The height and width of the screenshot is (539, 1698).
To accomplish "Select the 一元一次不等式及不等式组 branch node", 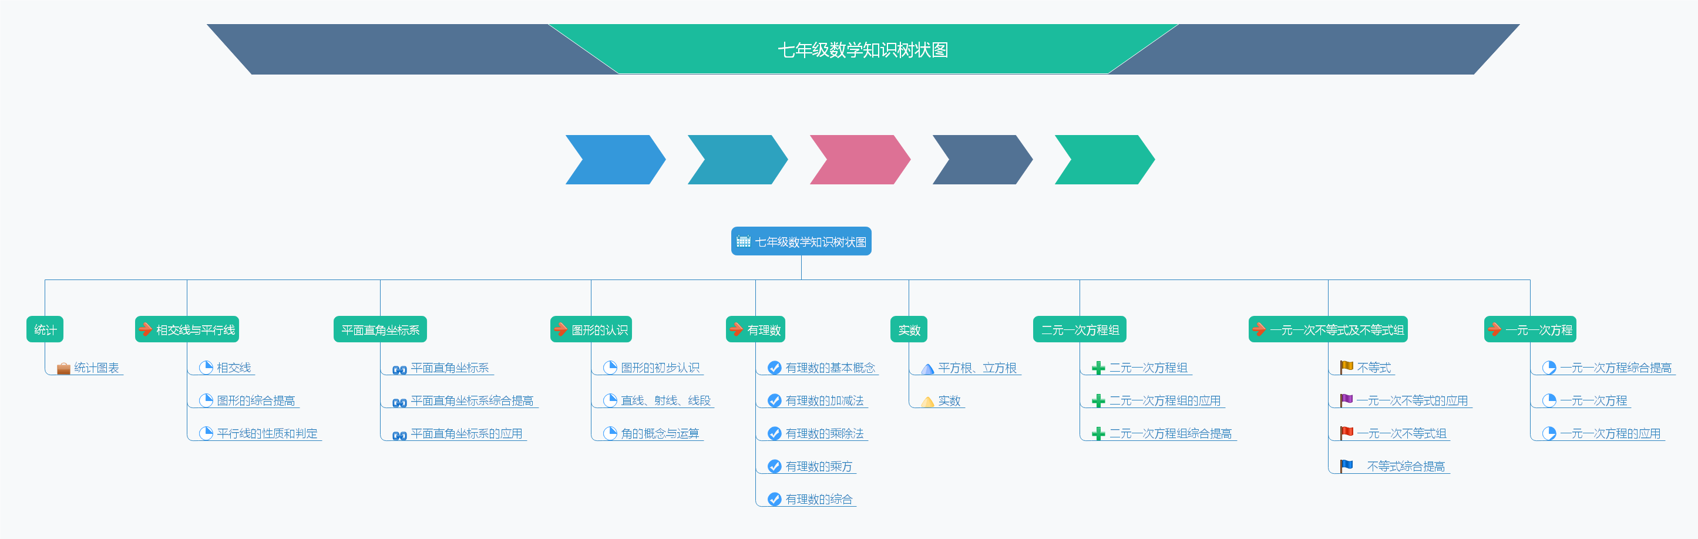I will coord(1328,329).
